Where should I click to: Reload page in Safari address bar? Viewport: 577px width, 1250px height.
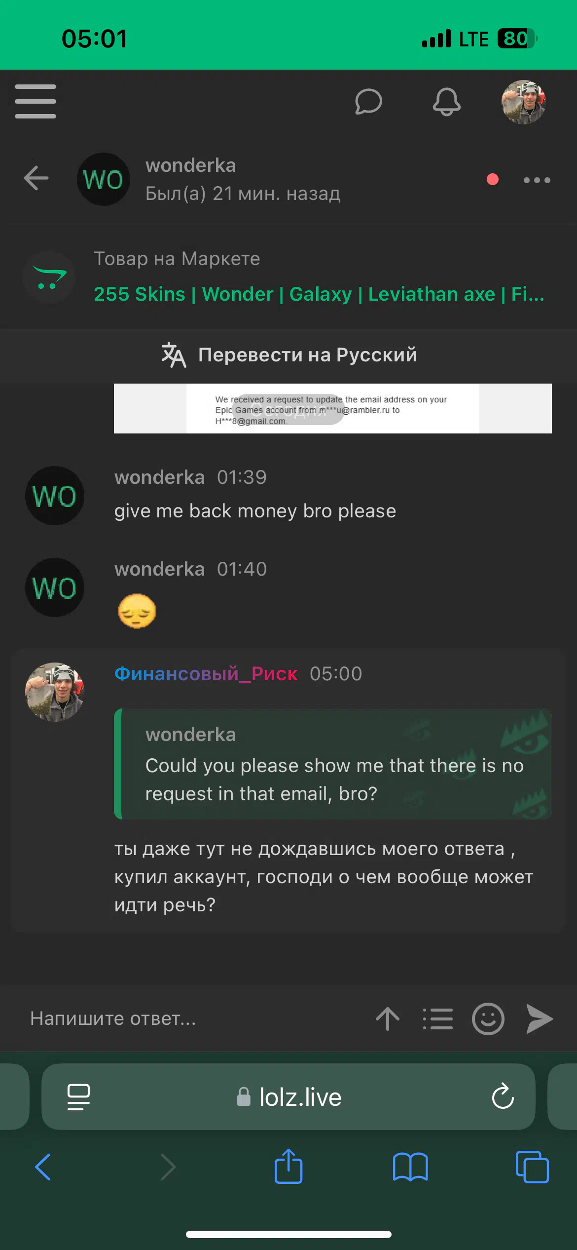503,1096
